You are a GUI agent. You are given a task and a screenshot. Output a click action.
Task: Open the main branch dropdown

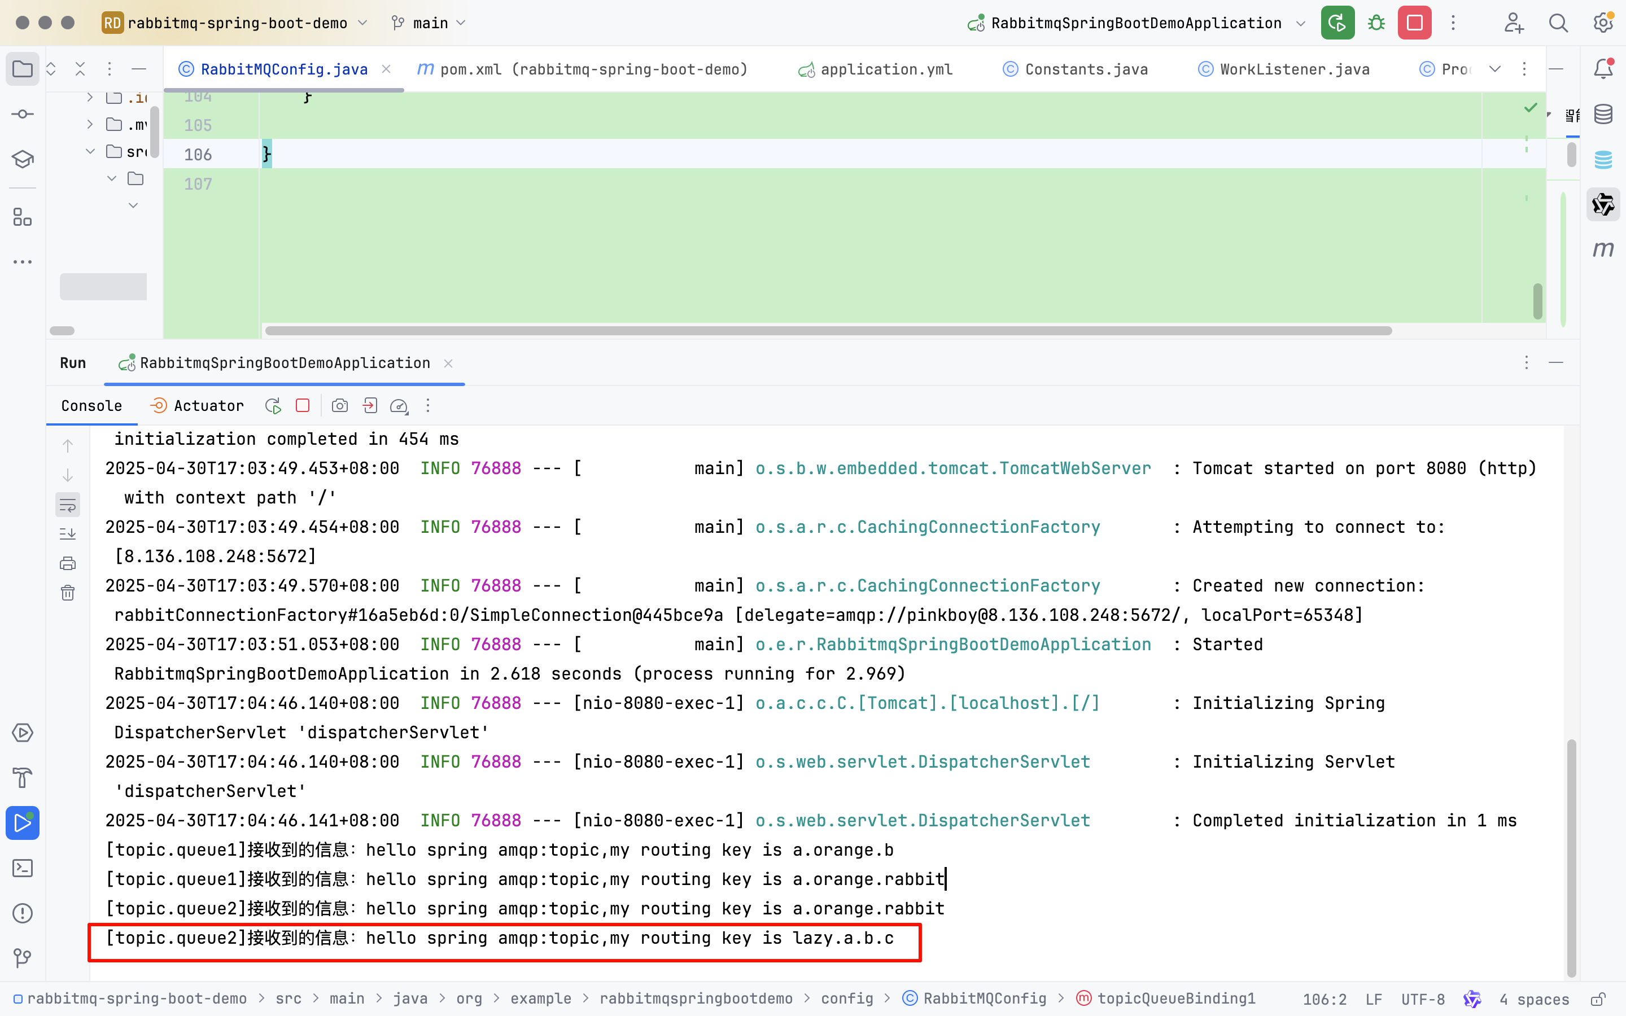point(430,23)
